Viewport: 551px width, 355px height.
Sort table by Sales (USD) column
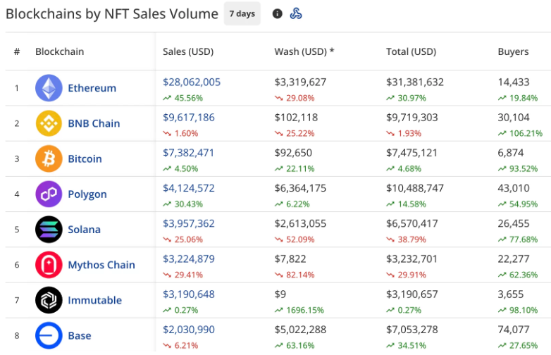(x=187, y=51)
